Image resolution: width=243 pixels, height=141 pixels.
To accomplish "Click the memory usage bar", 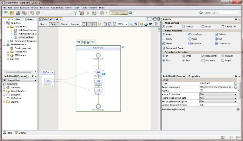I will [118, 13].
